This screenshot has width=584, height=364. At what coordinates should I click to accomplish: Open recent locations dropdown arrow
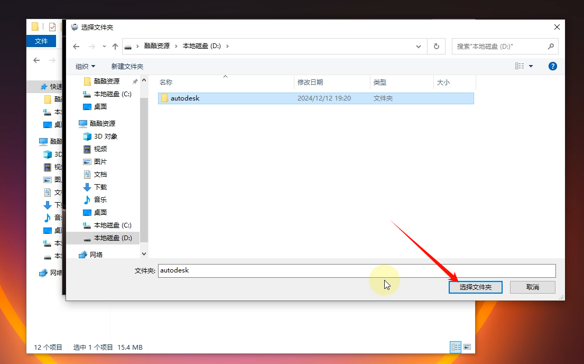point(104,47)
